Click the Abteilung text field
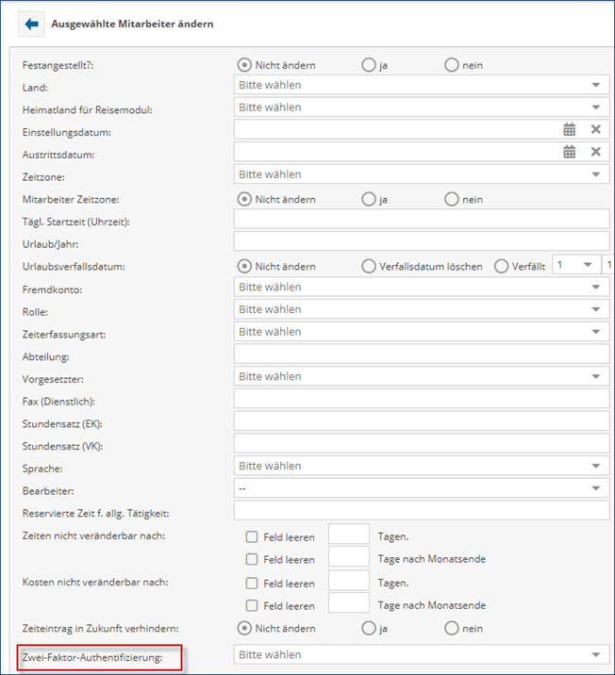The width and height of the screenshot is (615, 675). point(422,354)
